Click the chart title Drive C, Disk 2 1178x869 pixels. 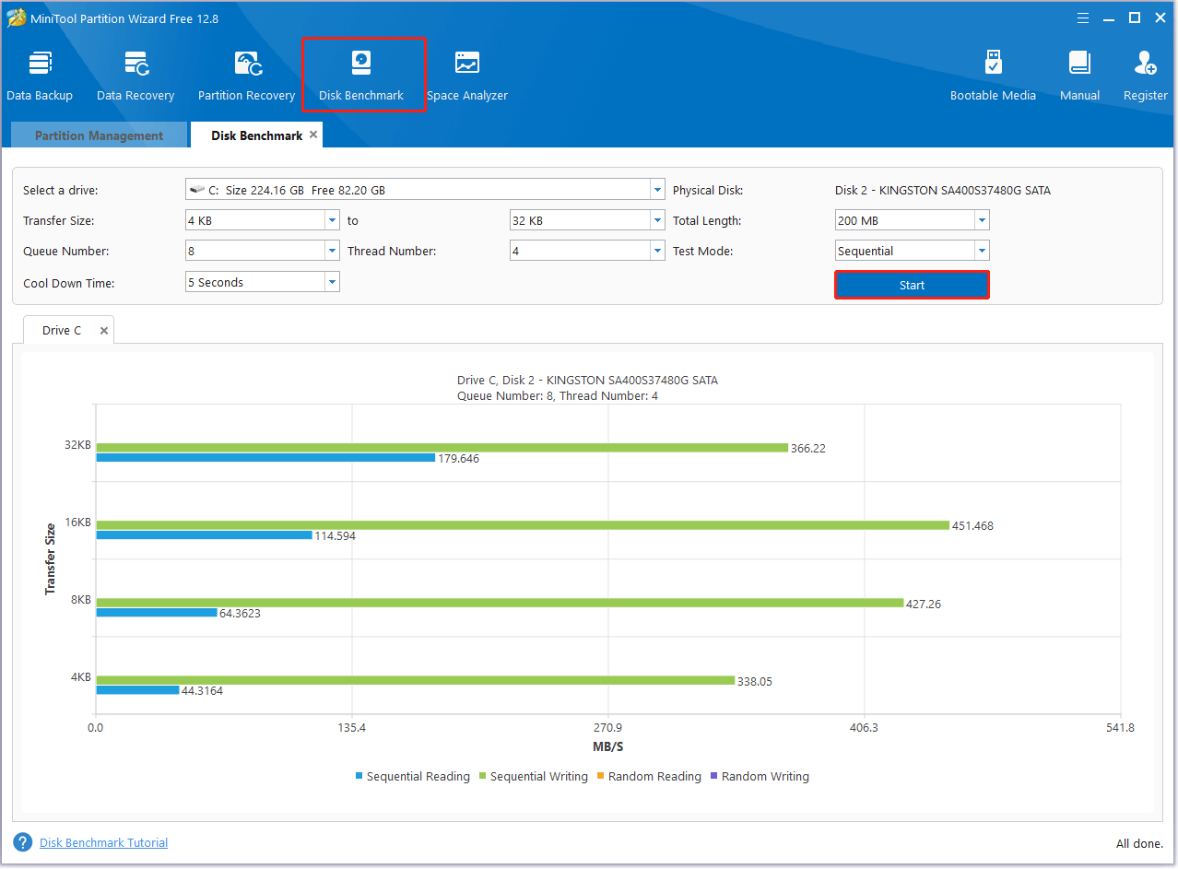pyautogui.click(x=587, y=380)
